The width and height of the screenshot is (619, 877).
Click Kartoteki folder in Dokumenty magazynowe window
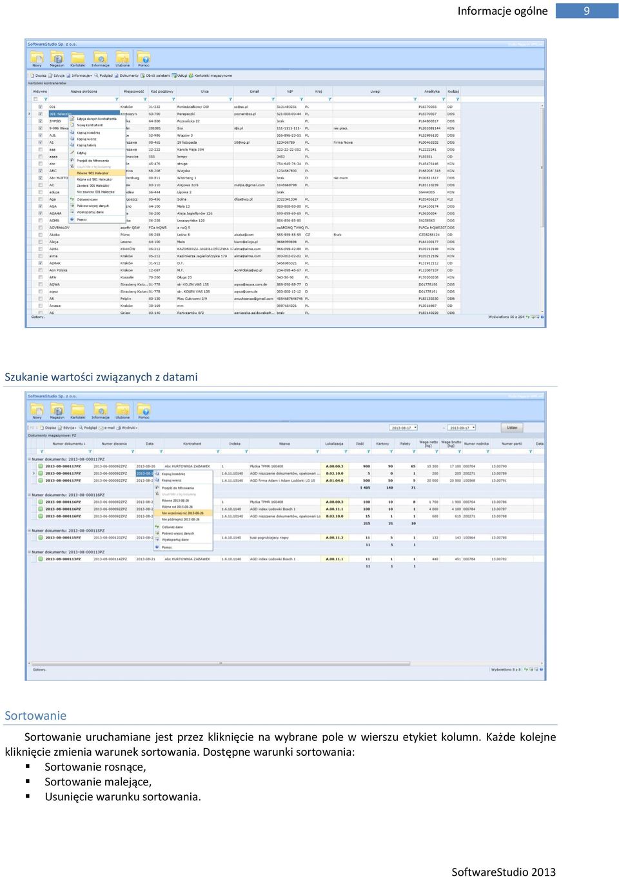coord(78,411)
